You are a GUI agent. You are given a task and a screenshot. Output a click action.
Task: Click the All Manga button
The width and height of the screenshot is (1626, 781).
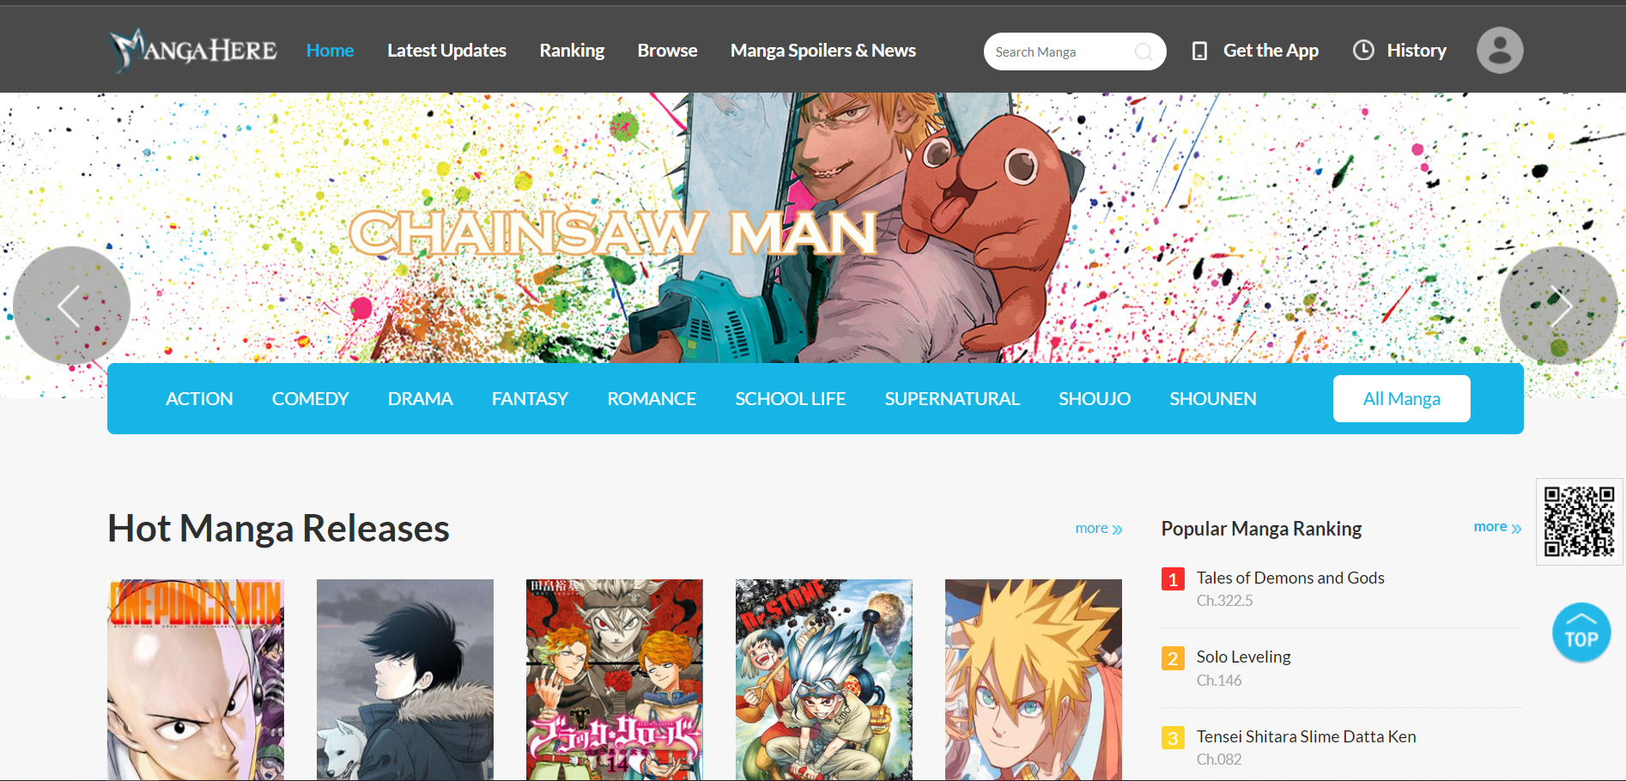tap(1402, 398)
